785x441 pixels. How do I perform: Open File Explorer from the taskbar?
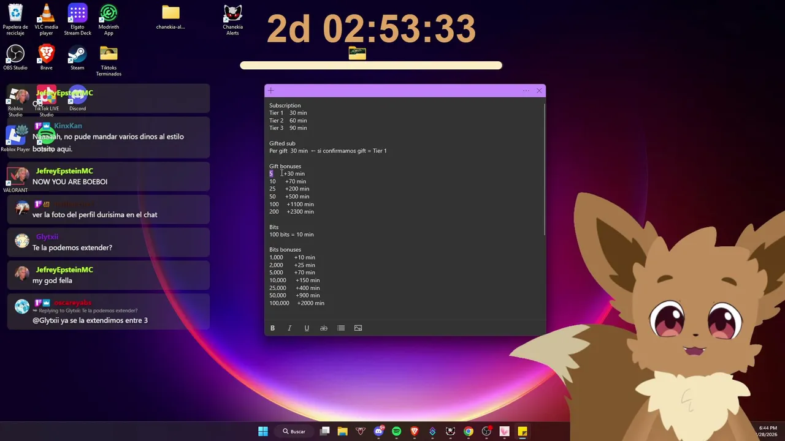342,431
